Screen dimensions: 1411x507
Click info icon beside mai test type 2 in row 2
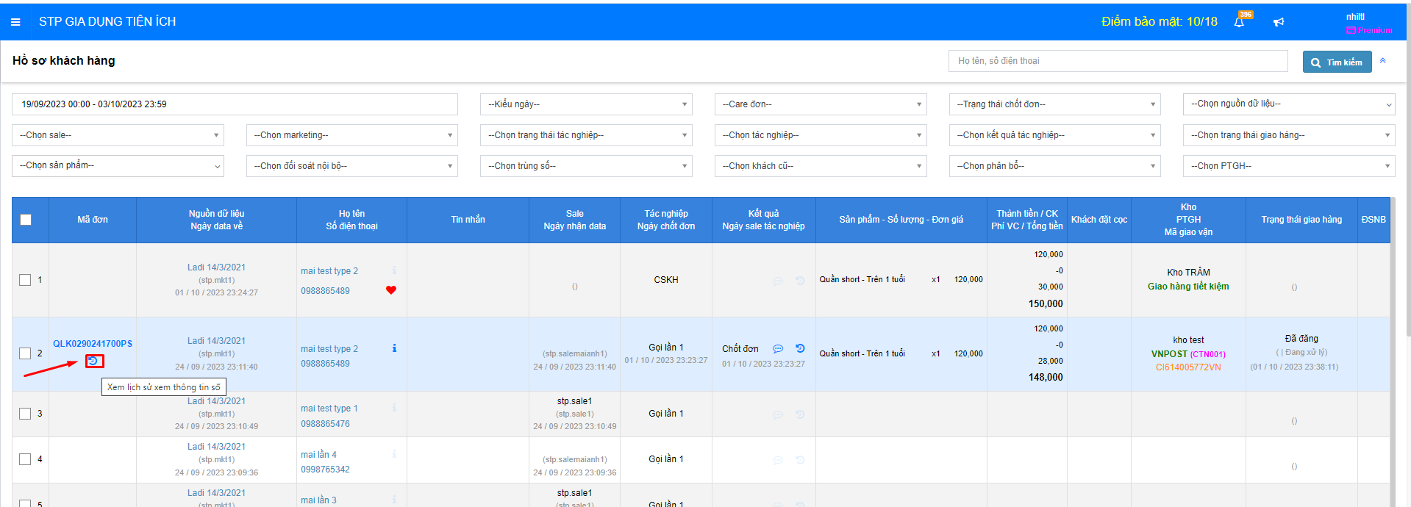point(394,348)
